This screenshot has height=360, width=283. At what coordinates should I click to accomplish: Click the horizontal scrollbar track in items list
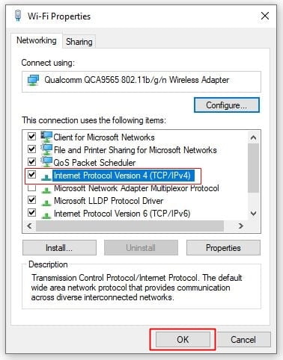(130, 226)
